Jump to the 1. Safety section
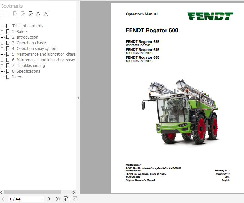Image resolution: width=244 pixels, height=203 pixels. [20, 31]
